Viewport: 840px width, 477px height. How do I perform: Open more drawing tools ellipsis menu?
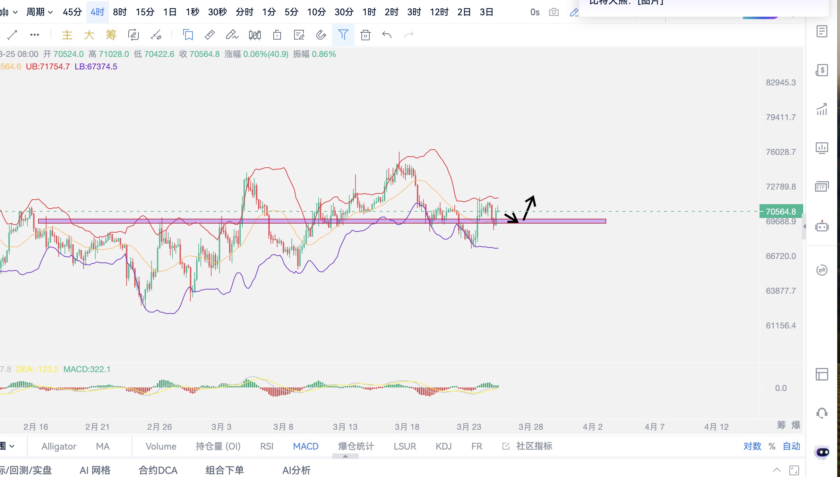point(34,35)
